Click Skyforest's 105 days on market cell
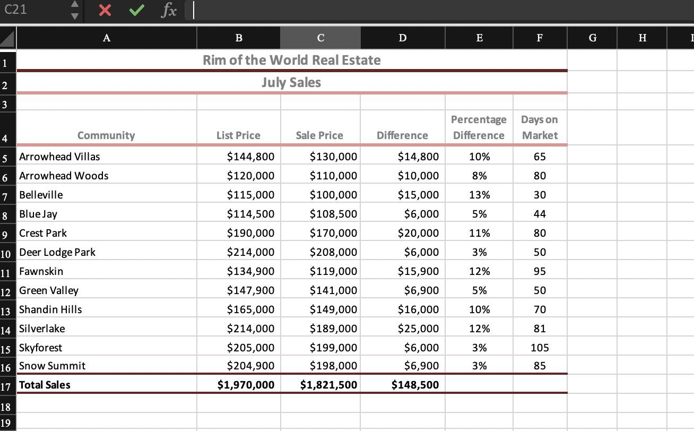The width and height of the screenshot is (694, 431). pyautogui.click(x=539, y=348)
